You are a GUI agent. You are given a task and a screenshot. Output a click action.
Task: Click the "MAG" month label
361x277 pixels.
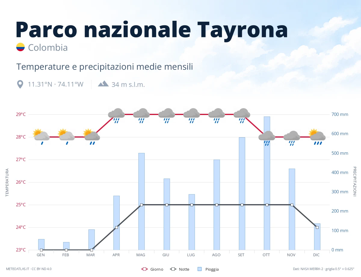(141, 255)
